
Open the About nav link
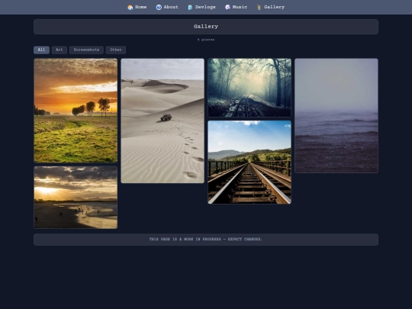click(167, 7)
